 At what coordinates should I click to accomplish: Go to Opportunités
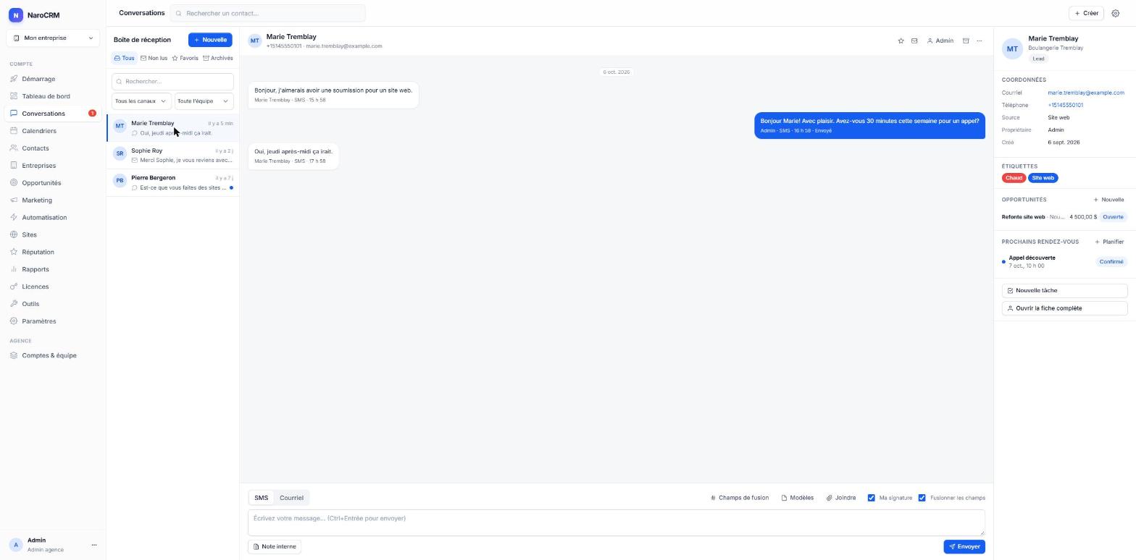(53, 183)
